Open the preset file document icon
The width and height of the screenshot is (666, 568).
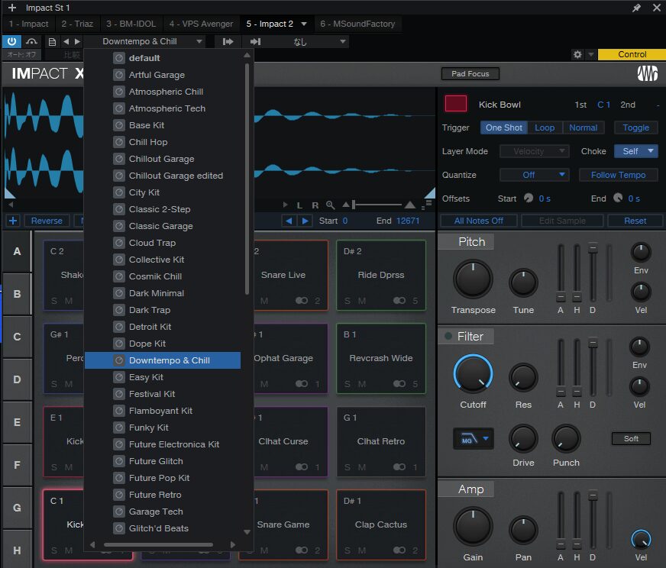pos(52,41)
